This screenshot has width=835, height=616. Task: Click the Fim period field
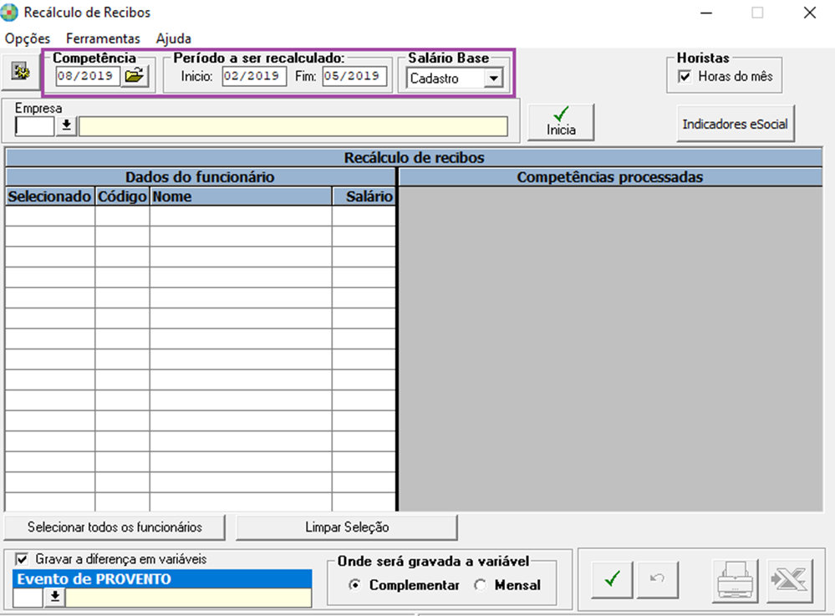[354, 76]
